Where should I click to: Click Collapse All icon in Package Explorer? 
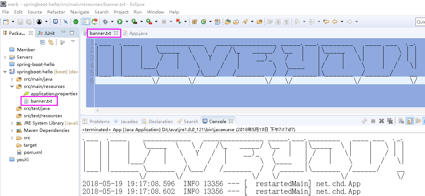[42, 42]
